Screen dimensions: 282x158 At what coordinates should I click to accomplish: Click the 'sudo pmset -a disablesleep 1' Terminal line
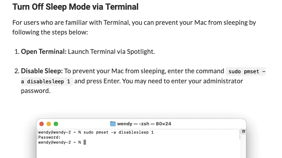(96, 132)
